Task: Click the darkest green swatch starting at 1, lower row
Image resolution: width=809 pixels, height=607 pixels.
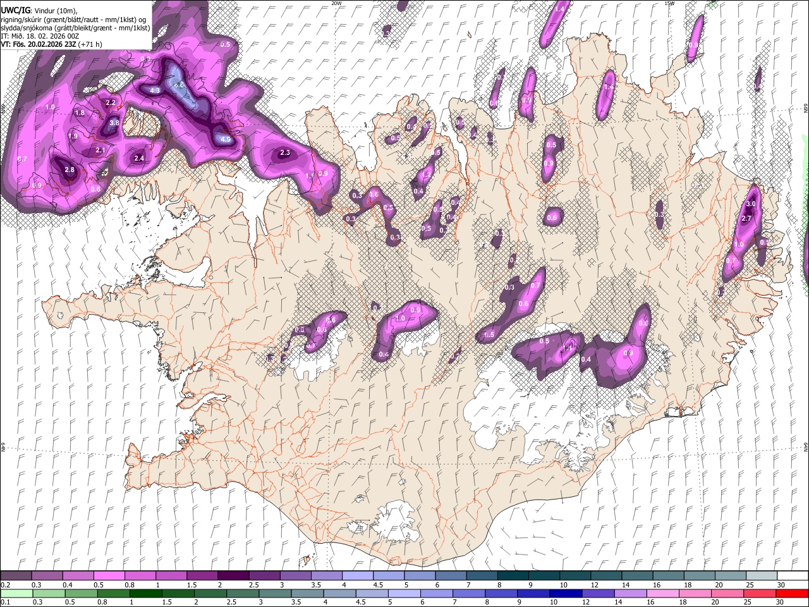Action: [x=146, y=593]
